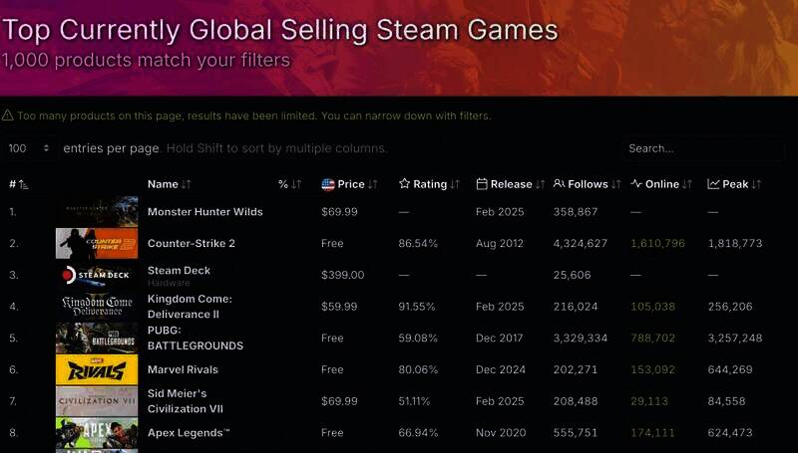Open Kingdom Come: Deliverance II page
The height and width of the screenshot is (453, 798).
[x=190, y=307]
